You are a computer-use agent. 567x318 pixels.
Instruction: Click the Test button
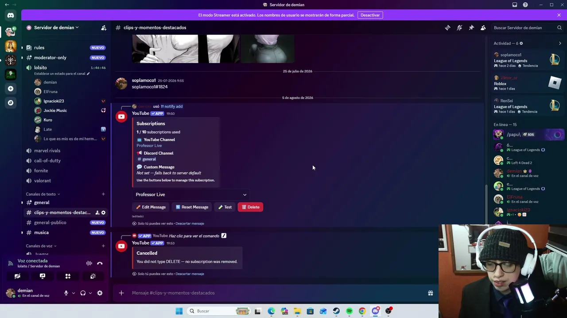point(225,207)
